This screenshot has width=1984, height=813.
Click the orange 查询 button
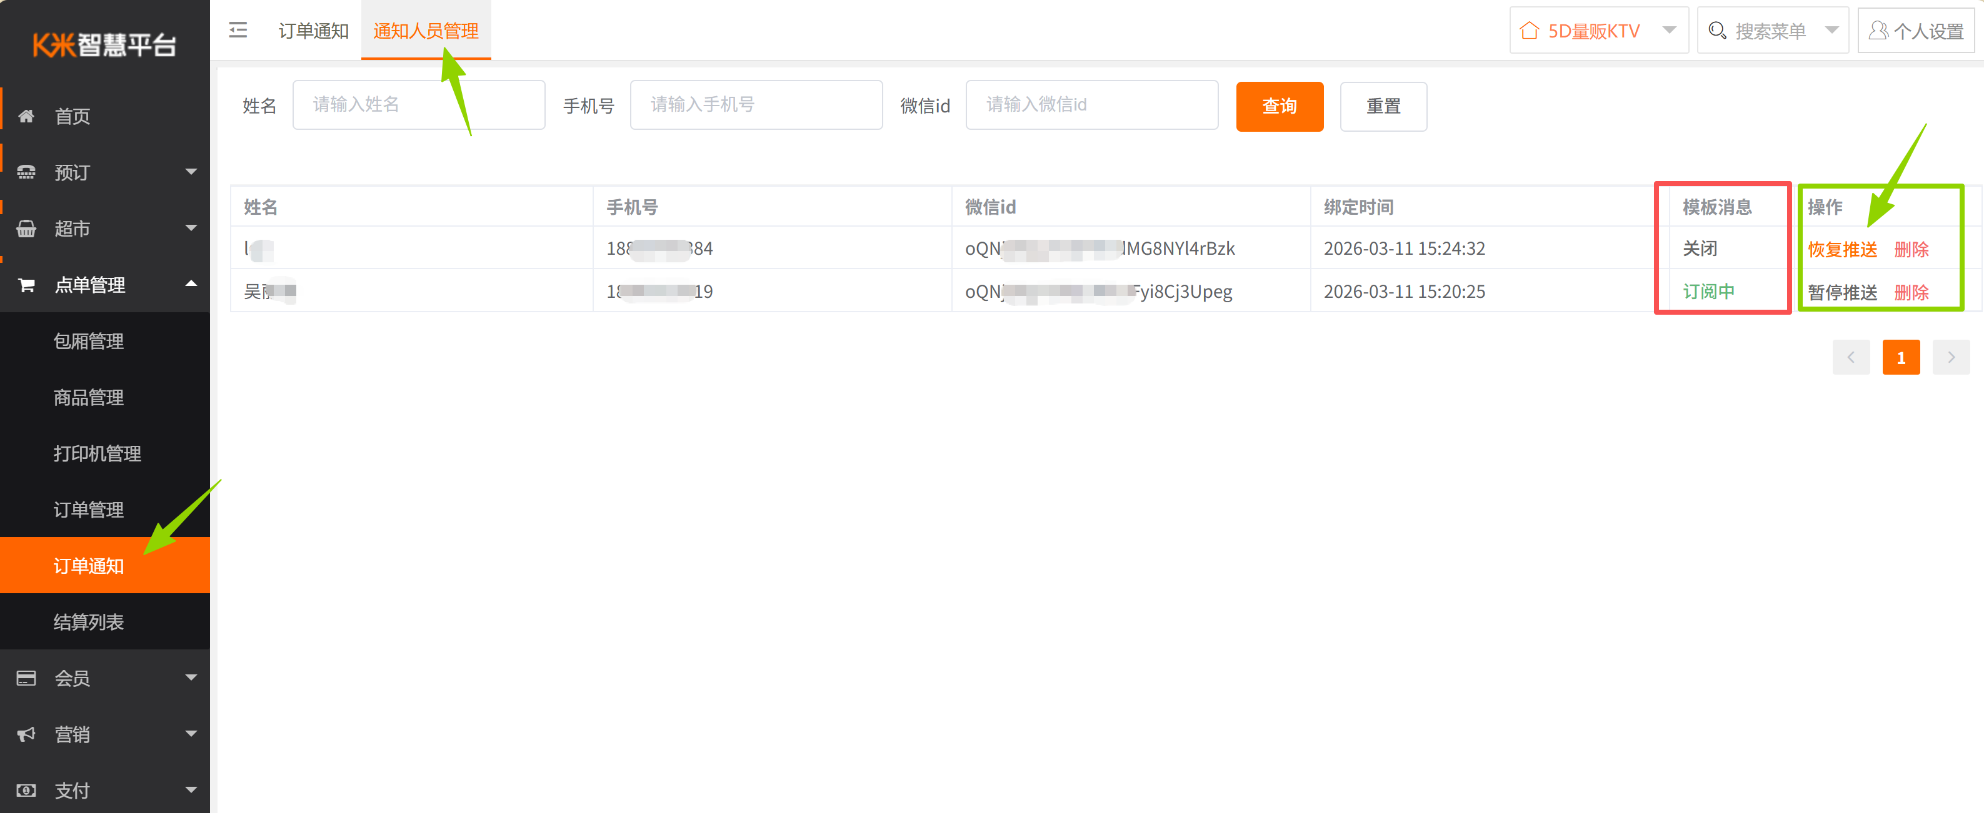click(x=1280, y=106)
